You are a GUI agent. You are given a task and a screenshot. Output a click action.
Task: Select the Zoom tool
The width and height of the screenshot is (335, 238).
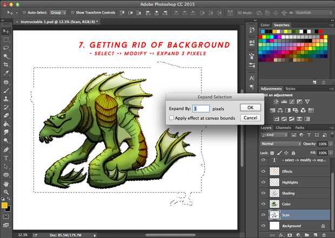(x=6, y=192)
